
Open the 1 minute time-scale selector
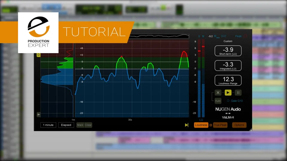pos(48,125)
